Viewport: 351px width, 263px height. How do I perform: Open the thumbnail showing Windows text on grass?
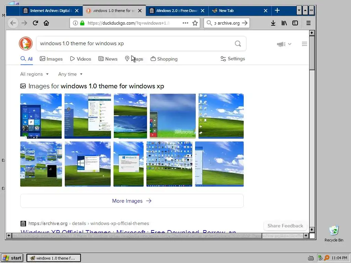click(x=173, y=116)
